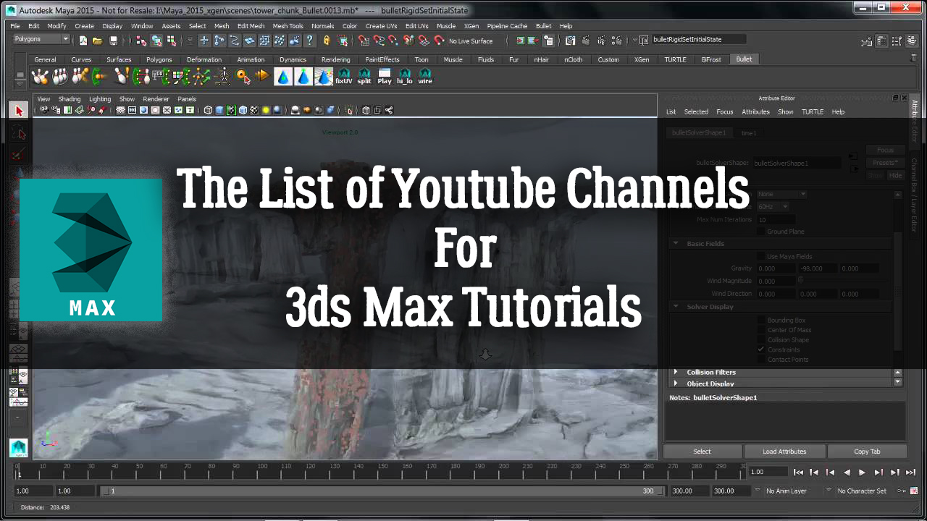Open the No Character Set dropdown arrow
Image resolution: width=927 pixels, height=521 pixels.
829,491
